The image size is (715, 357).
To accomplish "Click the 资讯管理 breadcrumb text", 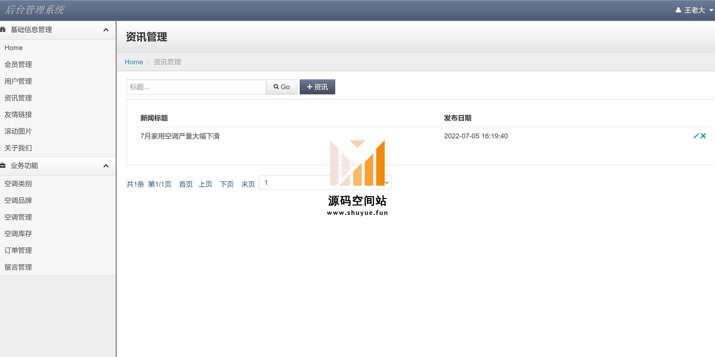I will coord(167,62).
